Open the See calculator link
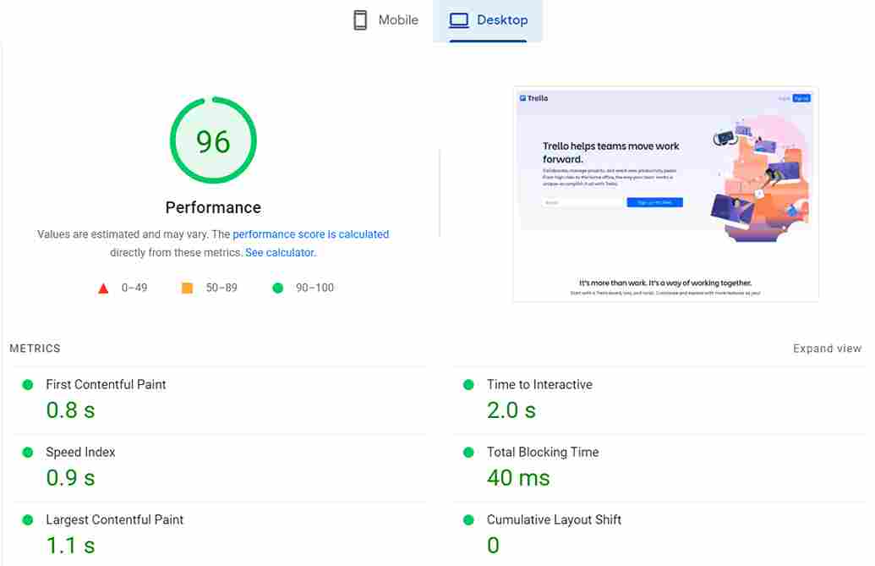 pos(279,252)
